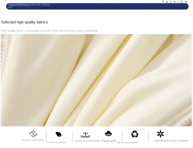Click the leaf skin-friendly icon
This screenshot has height=148, width=193.
pyautogui.click(x=58, y=134)
